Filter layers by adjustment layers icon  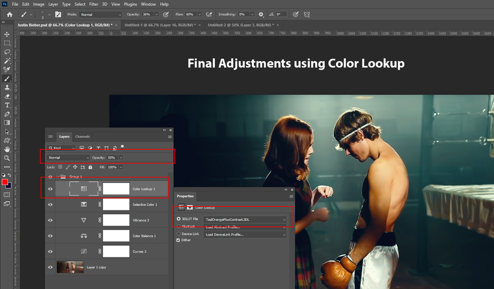point(90,148)
